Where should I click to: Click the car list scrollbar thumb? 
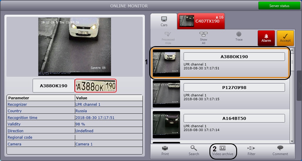click(292, 62)
